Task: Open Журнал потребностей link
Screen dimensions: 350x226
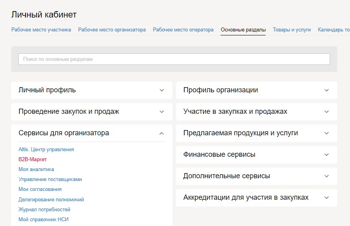Action: (x=44, y=210)
